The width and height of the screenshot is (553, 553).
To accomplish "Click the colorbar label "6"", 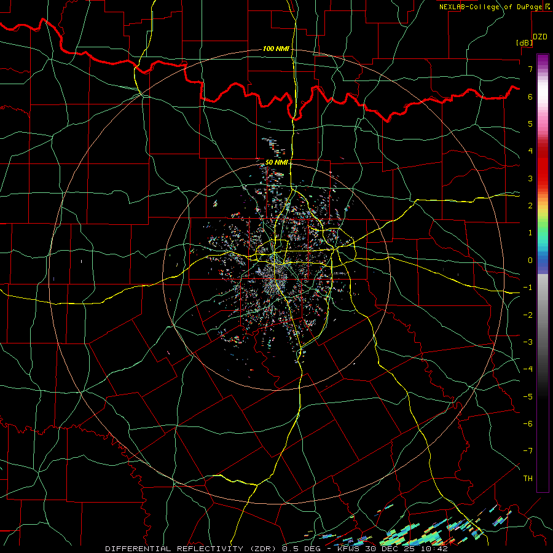I will pos(530,96).
